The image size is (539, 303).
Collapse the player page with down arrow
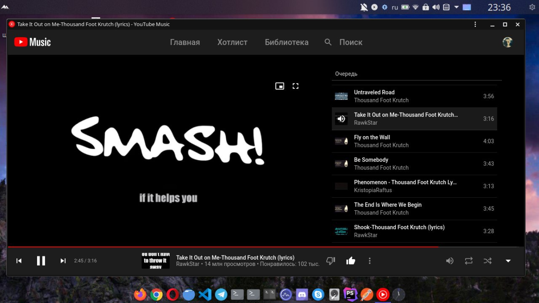(x=508, y=261)
